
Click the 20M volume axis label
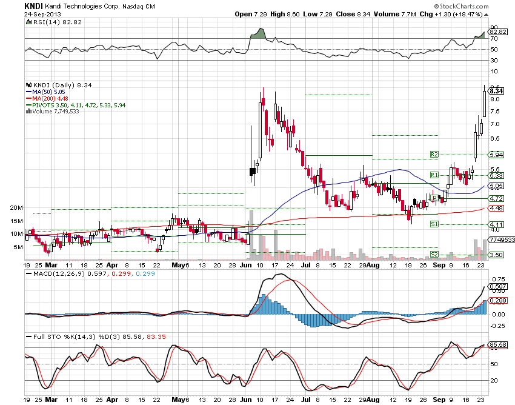tap(16, 208)
